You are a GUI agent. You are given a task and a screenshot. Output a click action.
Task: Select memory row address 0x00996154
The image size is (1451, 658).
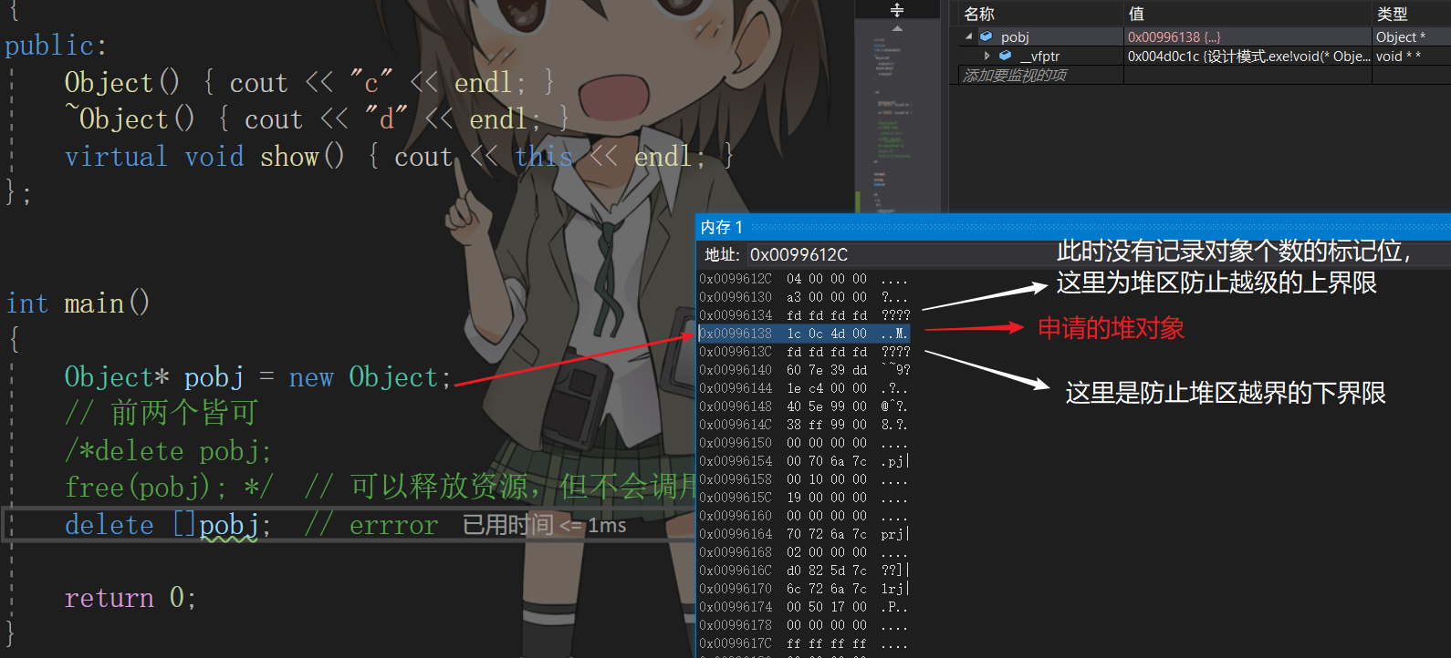click(x=736, y=461)
